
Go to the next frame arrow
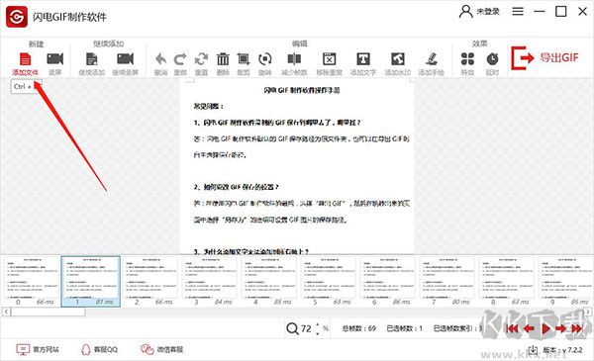click(x=561, y=328)
